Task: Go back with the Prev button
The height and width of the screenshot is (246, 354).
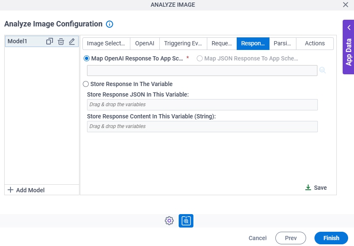Action: [x=291, y=238]
